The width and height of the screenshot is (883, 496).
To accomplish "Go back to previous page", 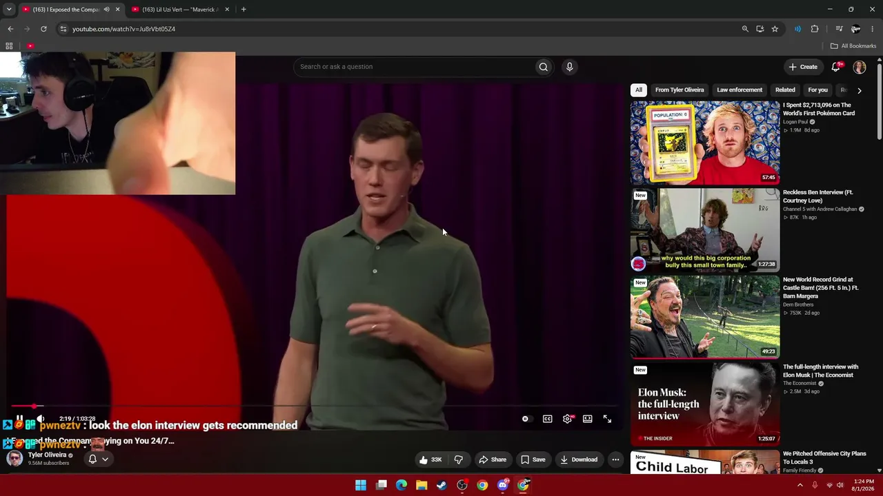I will click(10, 29).
